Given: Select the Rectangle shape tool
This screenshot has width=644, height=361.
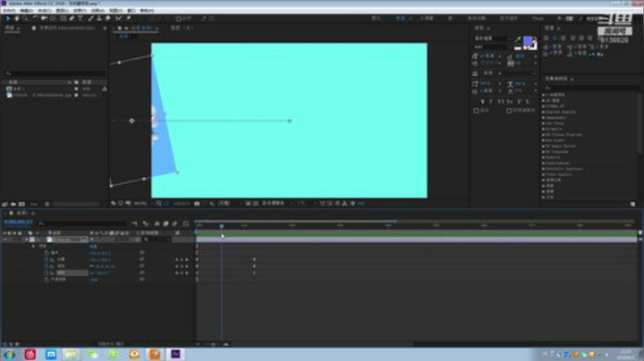Looking at the screenshot, I should coord(64,19).
